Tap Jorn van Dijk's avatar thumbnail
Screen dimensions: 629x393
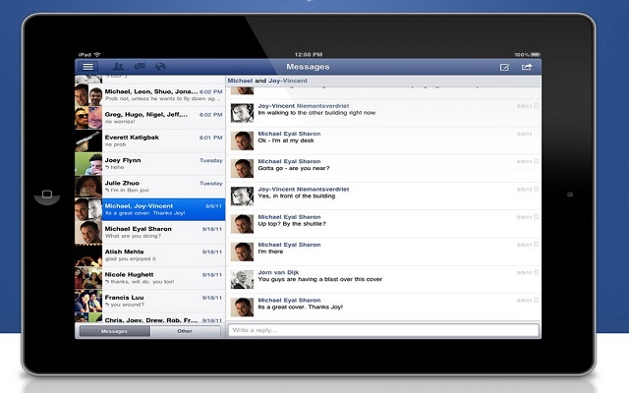[243, 279]
